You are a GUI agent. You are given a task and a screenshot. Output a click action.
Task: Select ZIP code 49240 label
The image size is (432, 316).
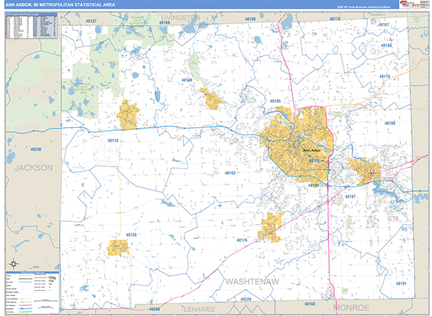click(36, 149)
